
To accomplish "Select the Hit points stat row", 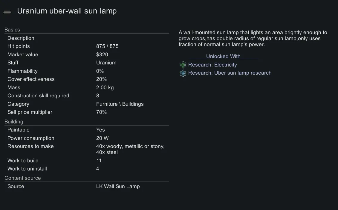I will [x=87, y=46].
